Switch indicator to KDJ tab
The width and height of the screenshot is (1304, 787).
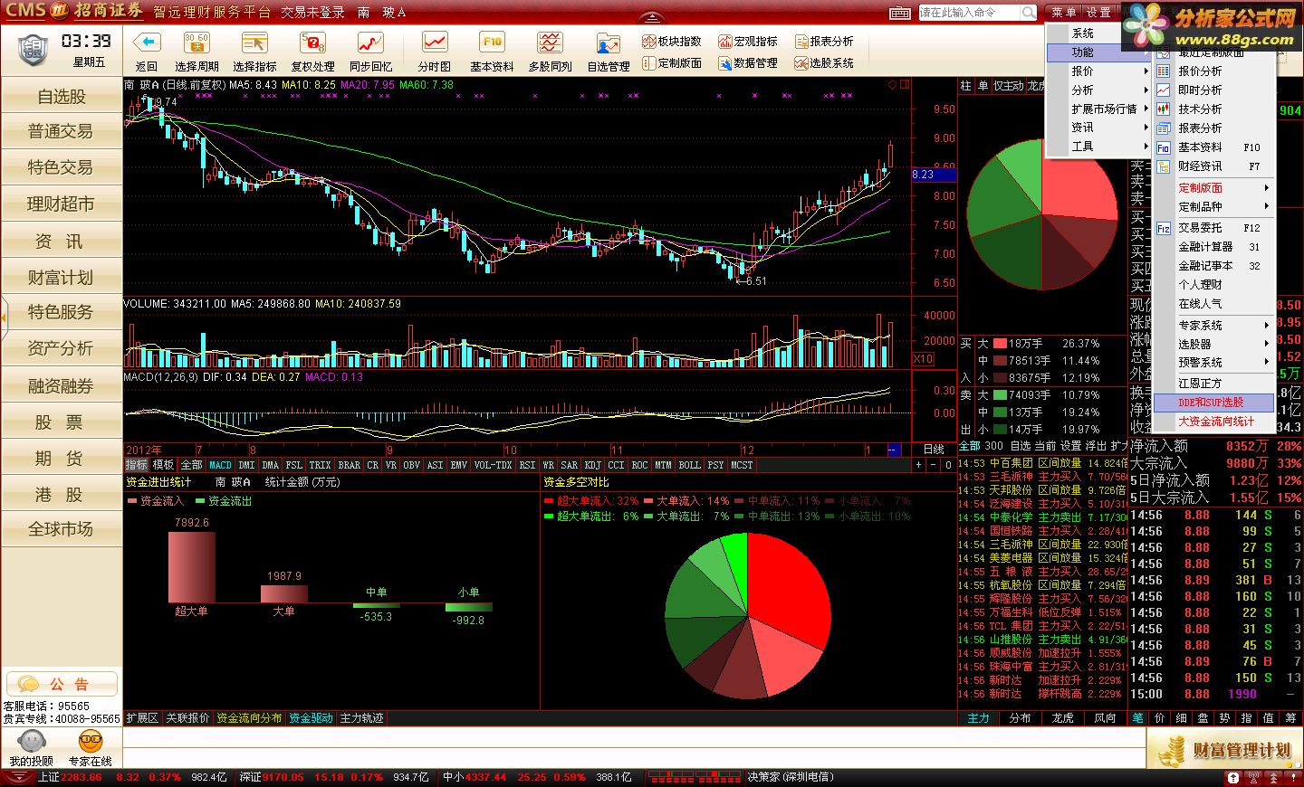tap(592, 465)
